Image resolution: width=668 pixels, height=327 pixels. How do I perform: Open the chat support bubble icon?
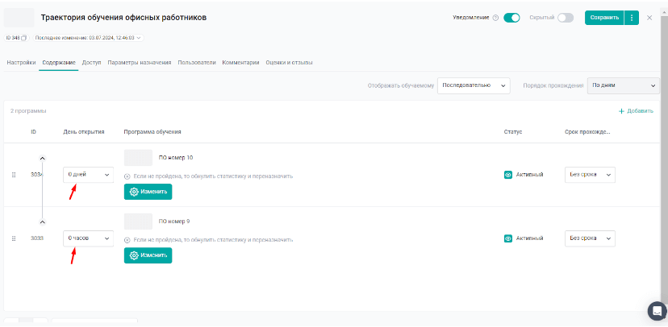click(657, 311)
